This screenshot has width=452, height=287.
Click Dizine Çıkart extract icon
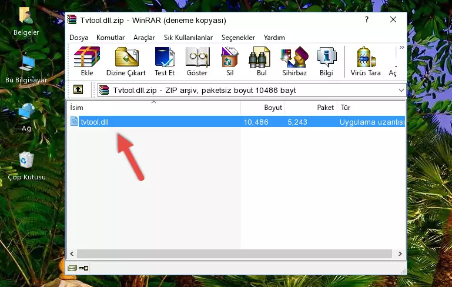pyautogui.click(x=126, y=61)
